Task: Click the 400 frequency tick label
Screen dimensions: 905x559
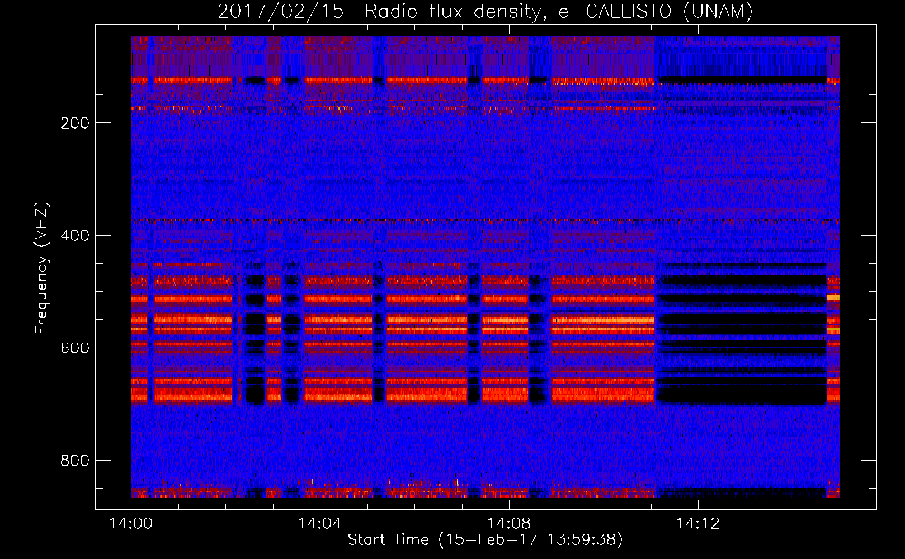Action: (74, 235)
